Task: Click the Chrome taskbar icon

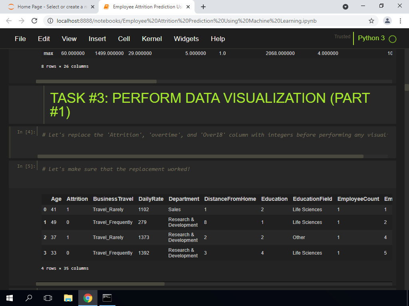Action: [88, 298]
